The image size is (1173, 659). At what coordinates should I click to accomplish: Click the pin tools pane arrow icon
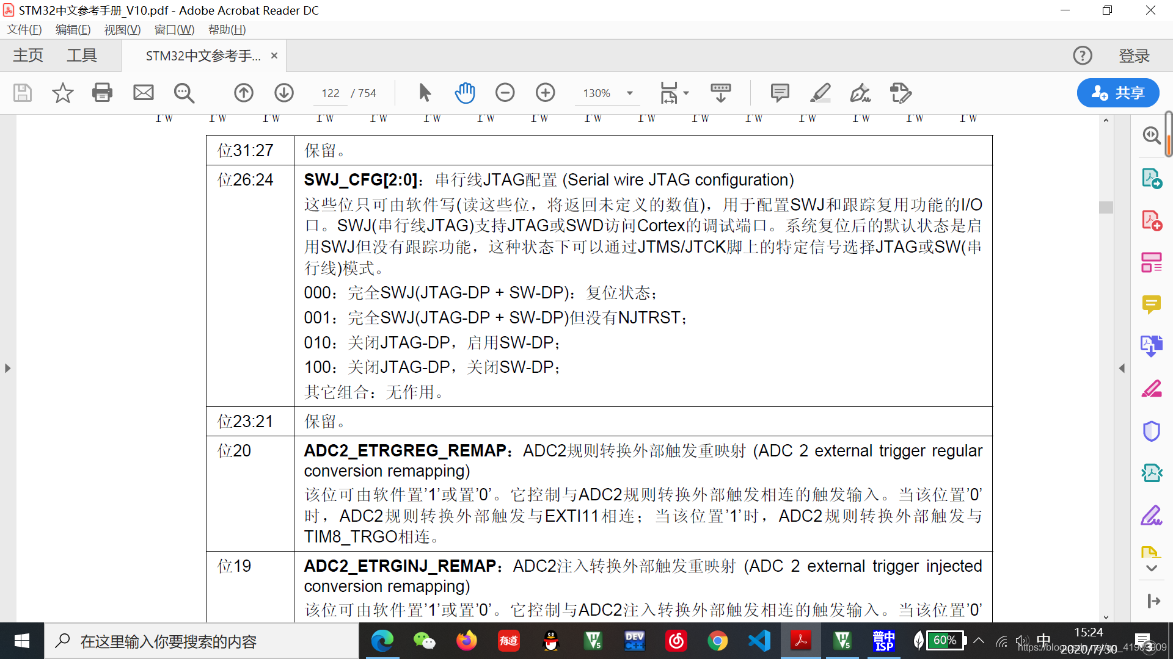[1153, 601]
